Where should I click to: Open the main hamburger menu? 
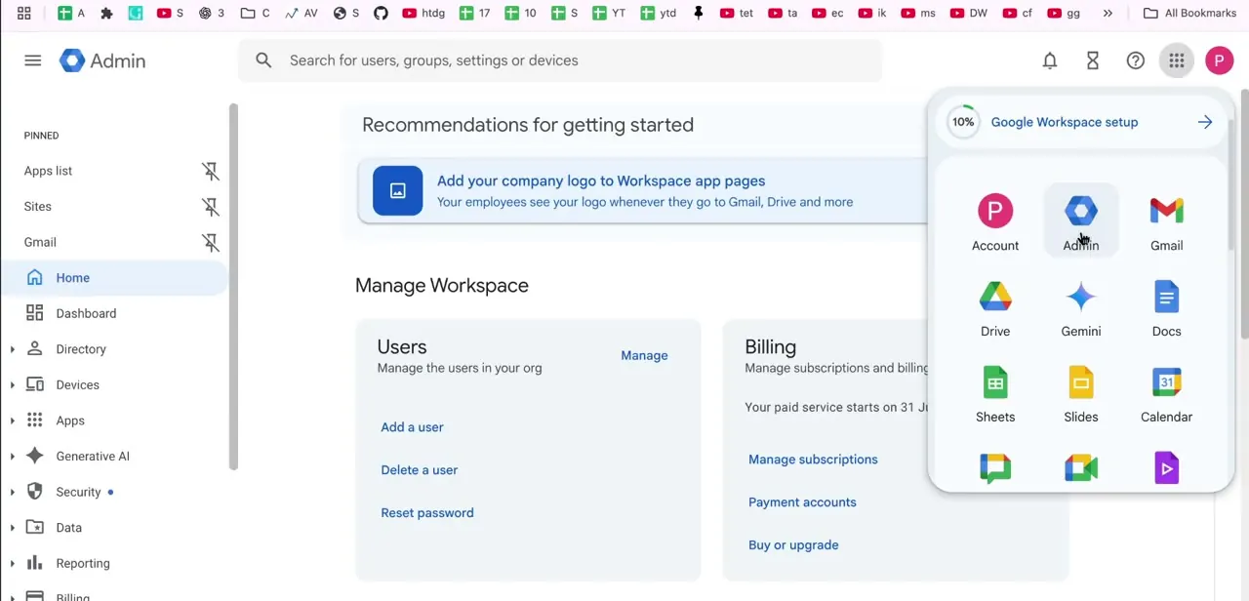click(33, 60)
